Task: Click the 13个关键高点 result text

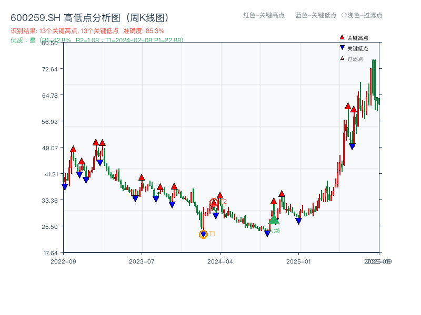Action: [x=59, y=31]
